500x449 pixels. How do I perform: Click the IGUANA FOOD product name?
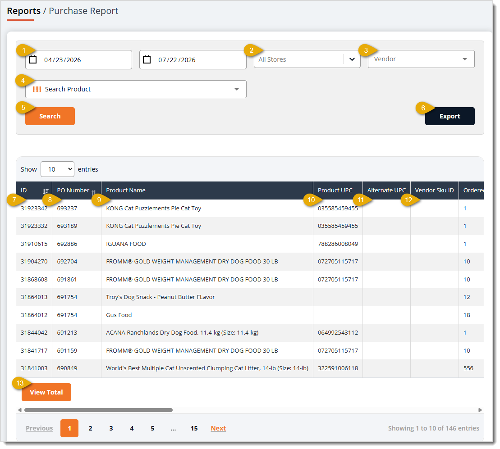tap(126, 244)
